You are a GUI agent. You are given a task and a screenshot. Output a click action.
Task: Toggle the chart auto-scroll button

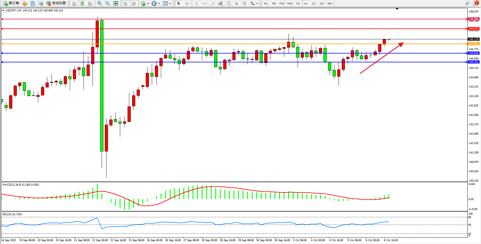(126, 3)
